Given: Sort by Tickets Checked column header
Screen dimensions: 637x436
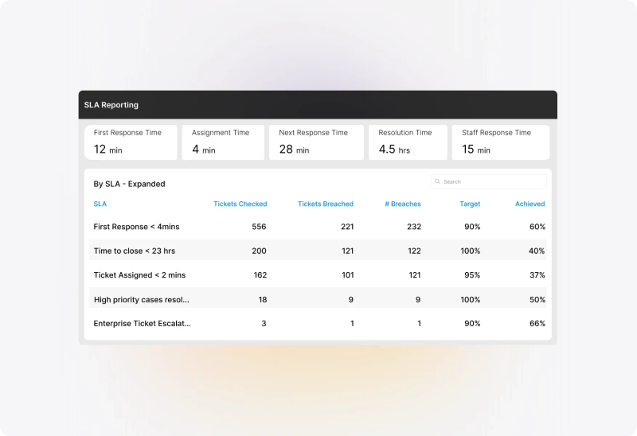Looking at the screenshot, I should tap(240, 204).
